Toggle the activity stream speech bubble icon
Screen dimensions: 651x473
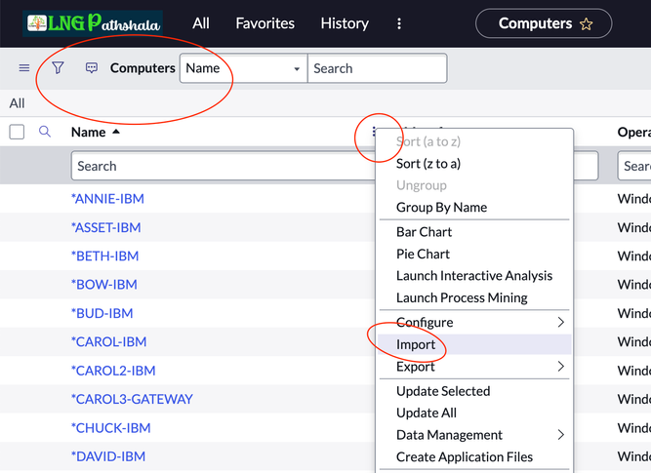click(x=92, y=67)
